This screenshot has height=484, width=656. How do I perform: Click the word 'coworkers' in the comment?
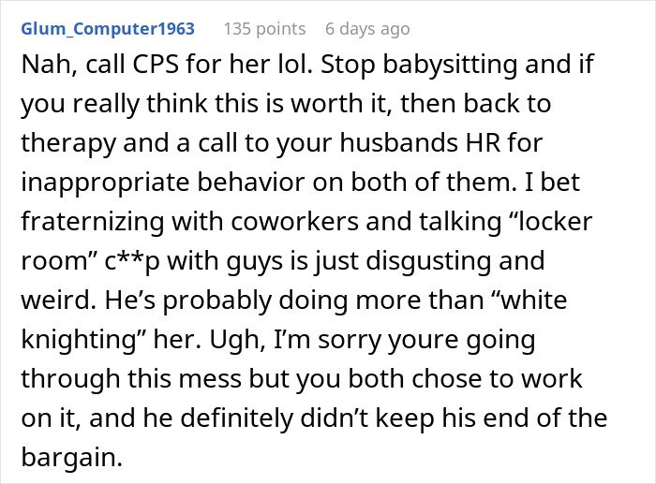(x=294, y=222)
